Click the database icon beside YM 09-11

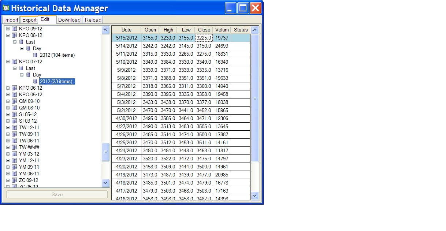pyautogui.click(x=14, y=167)
